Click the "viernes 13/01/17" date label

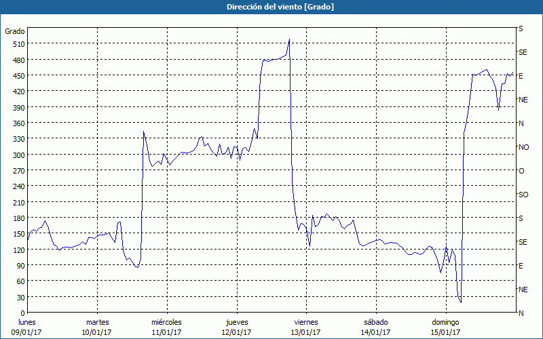[x=305, y=327]
